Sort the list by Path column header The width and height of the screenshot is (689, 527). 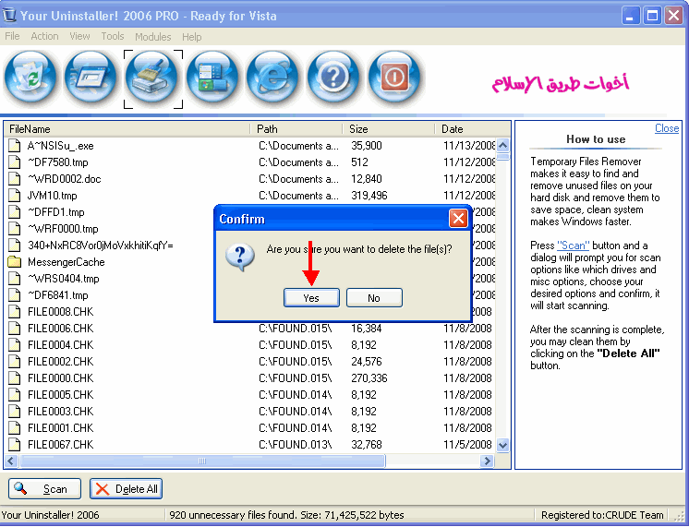296,129
